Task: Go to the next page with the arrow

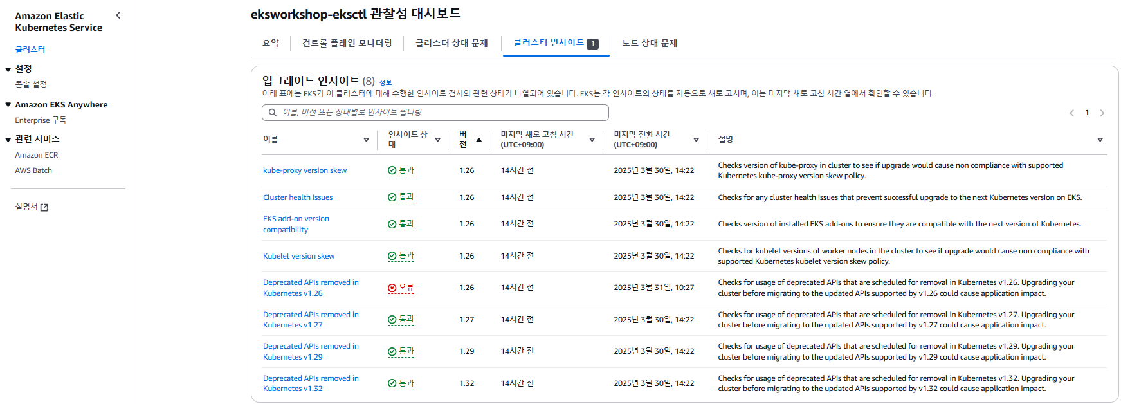Action: (x=1102, y=113)
